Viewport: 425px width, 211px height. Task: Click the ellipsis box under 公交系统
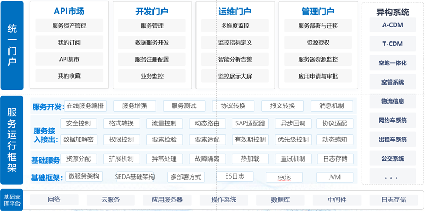point(393,176)
